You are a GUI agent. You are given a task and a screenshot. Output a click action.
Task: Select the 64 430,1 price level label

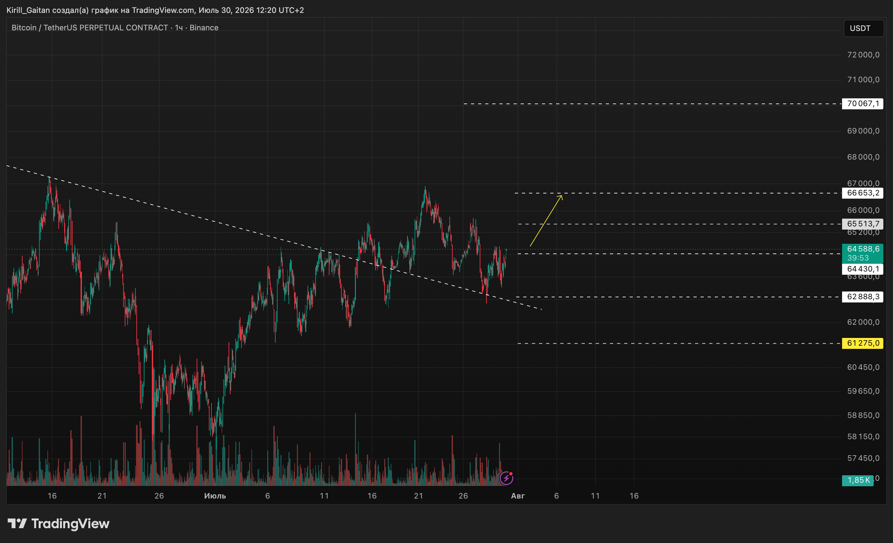point(863,269)
